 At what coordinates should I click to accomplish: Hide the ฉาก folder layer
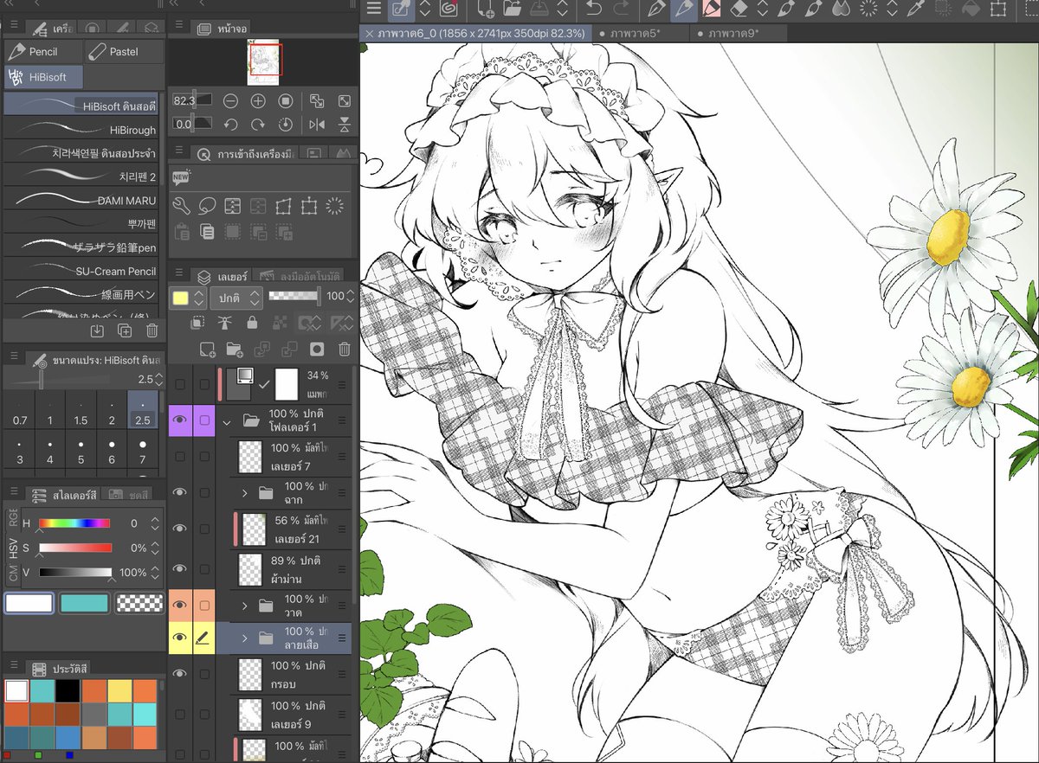pyautogui.click(x=179, y=492)
